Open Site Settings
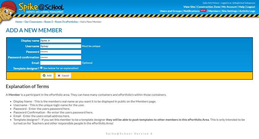The width and height of the screenshot is (259, 139). (x=230, y=11)
